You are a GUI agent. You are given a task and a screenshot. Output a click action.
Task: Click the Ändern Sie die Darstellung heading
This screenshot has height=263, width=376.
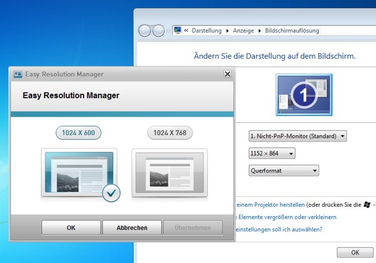(x=274, y=56)
